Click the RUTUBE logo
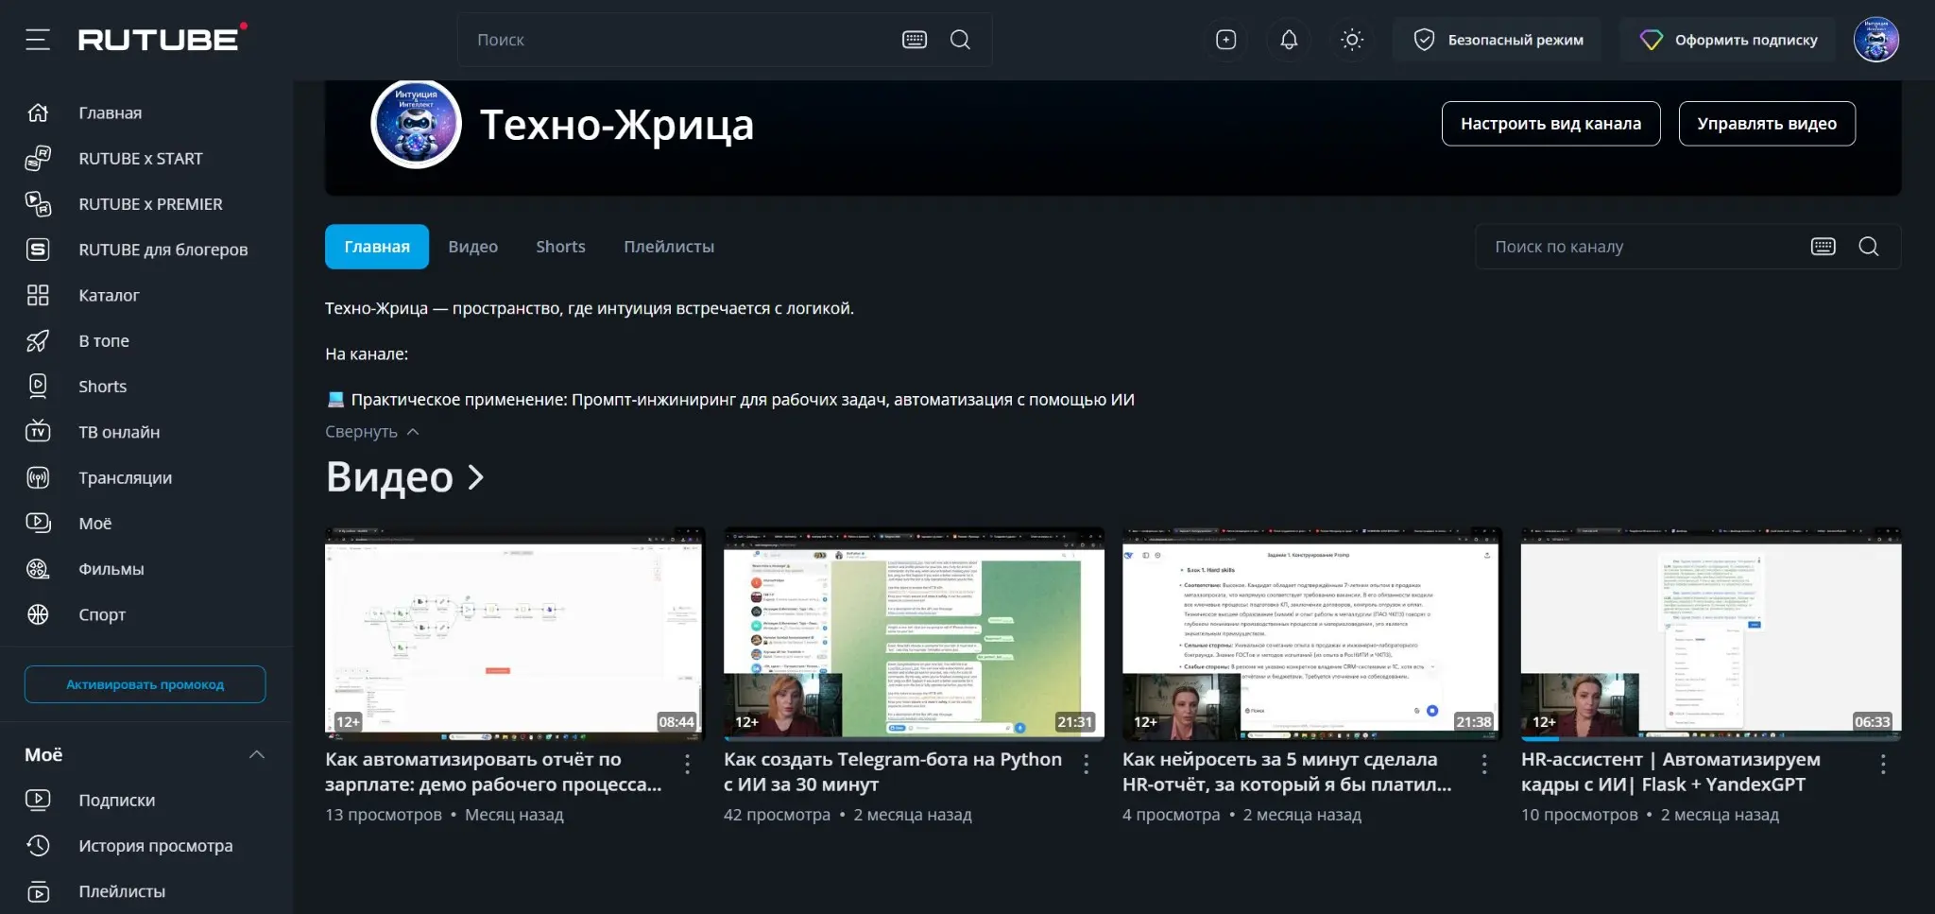Screen dimensions: 1935x914 tap(156, 40)
